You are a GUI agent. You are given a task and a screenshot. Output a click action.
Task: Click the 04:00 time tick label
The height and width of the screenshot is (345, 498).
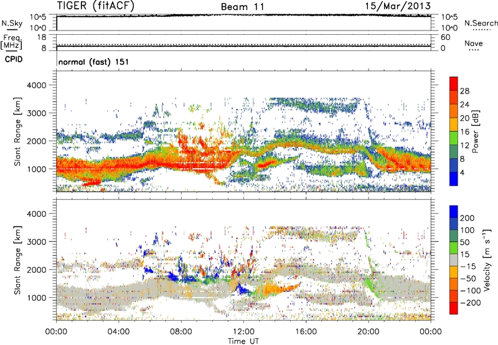(x=118, y=332)
